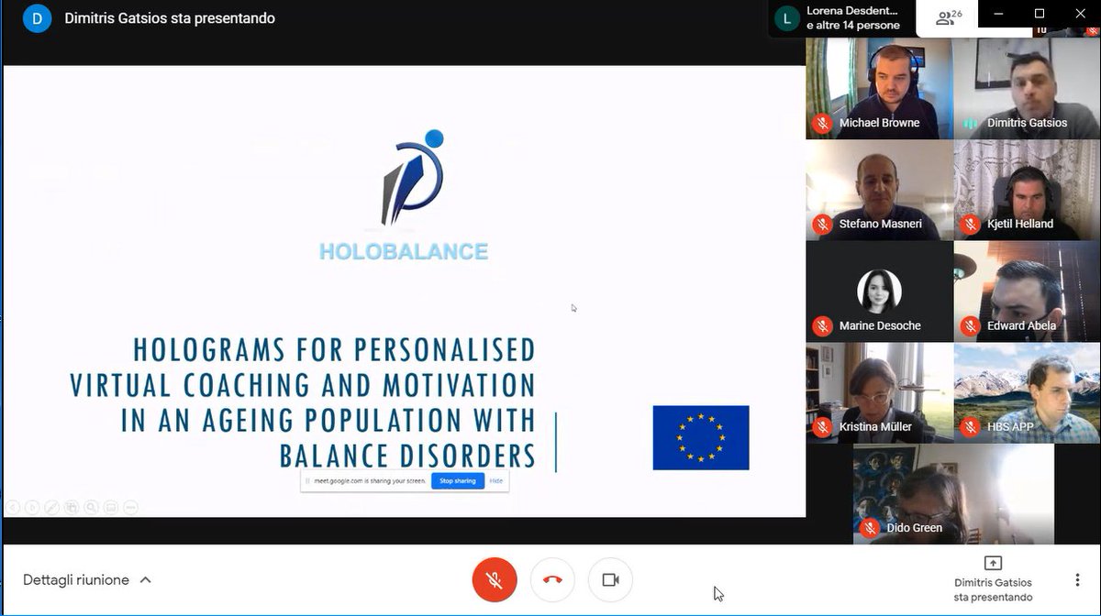This screenshot has height=616, width=1101.
Task: Click the EU flag image on the slide
Action: (701, 437)
